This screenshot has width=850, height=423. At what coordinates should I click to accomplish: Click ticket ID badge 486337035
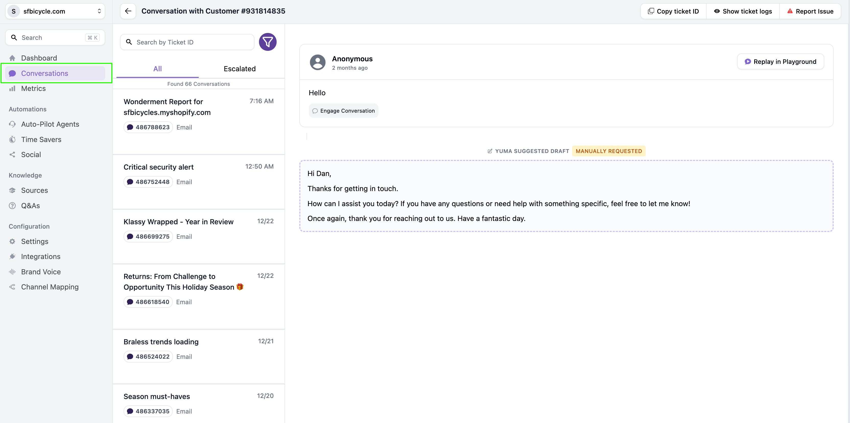point(148,411)
